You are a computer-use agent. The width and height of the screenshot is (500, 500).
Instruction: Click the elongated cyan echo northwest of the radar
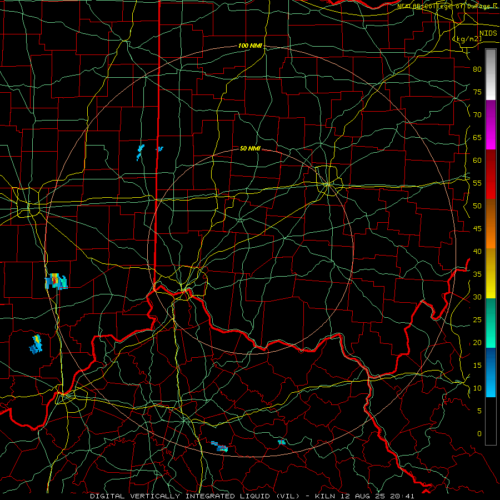tap(141, 152)
